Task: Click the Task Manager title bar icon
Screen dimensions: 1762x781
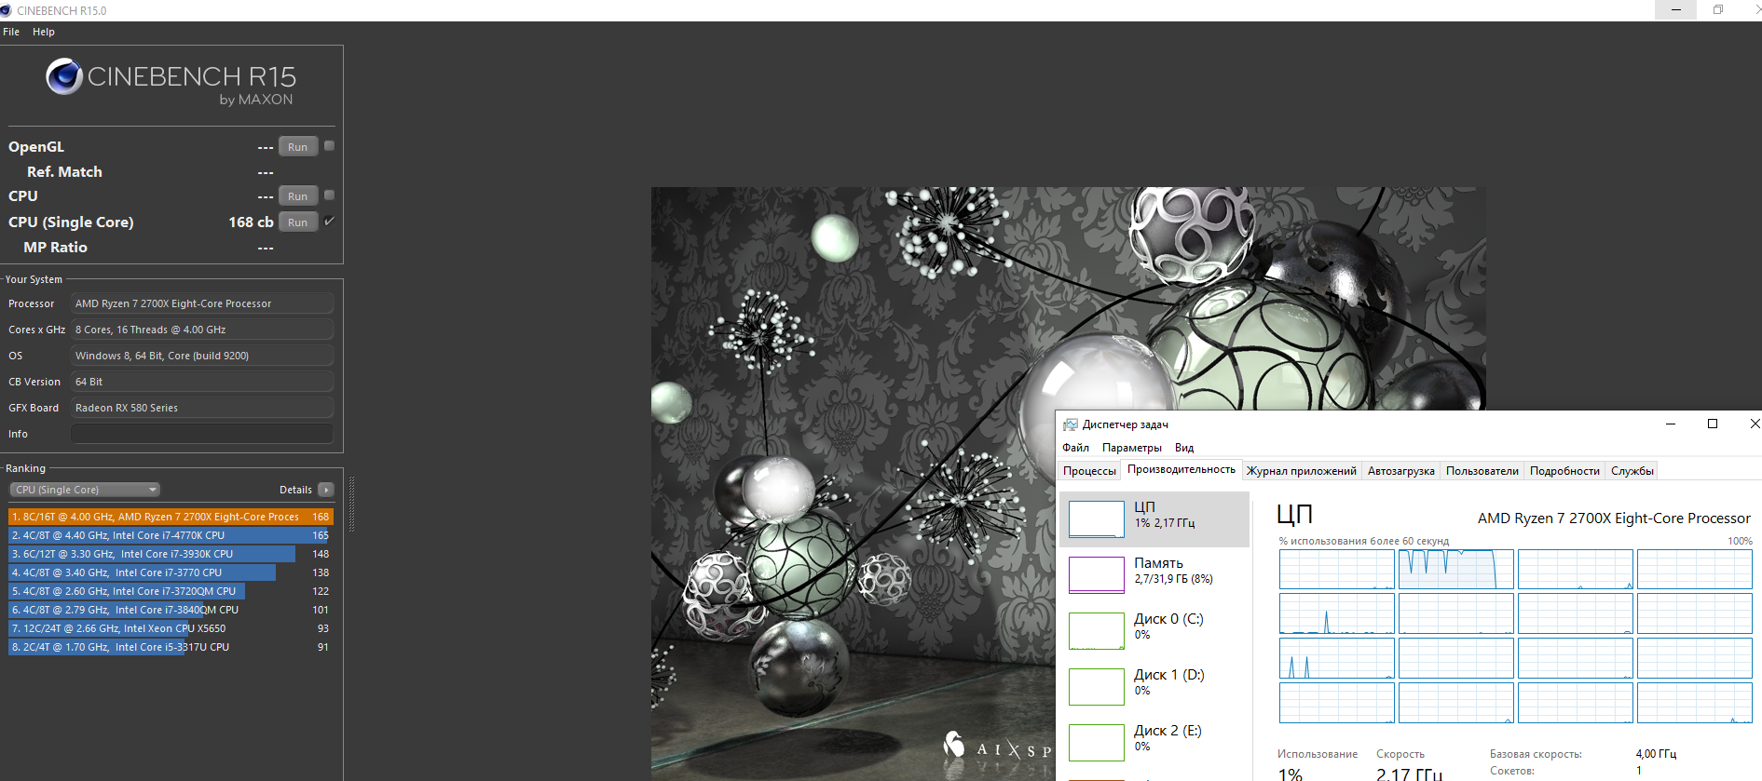Action: coord(1071,424)
